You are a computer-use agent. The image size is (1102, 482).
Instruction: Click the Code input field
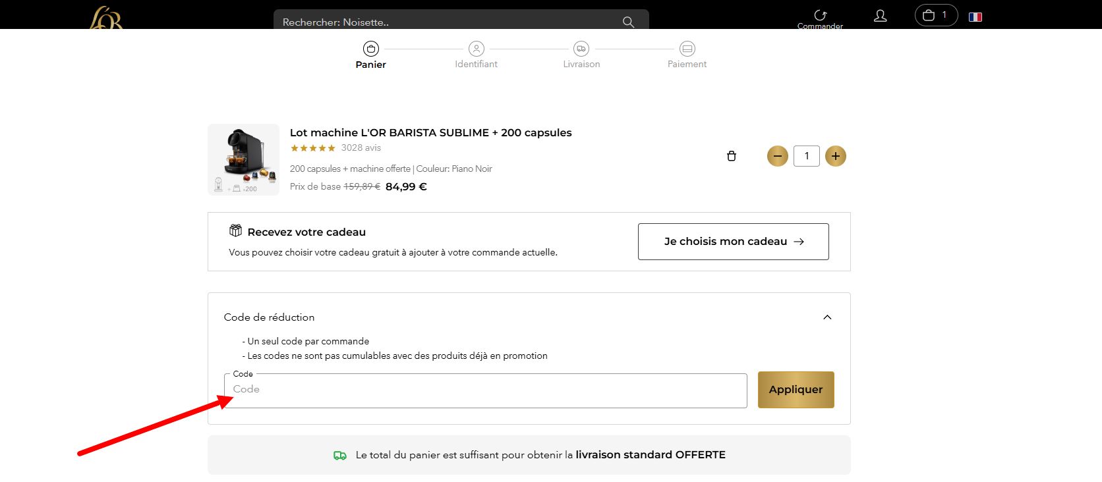point(486,390)
